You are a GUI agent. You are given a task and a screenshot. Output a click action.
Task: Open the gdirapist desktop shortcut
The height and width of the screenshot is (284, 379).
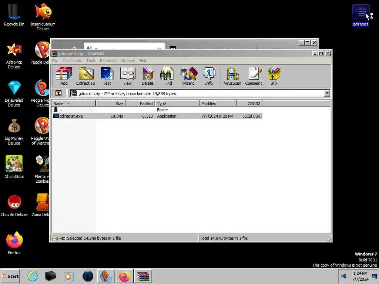point(360,15)
